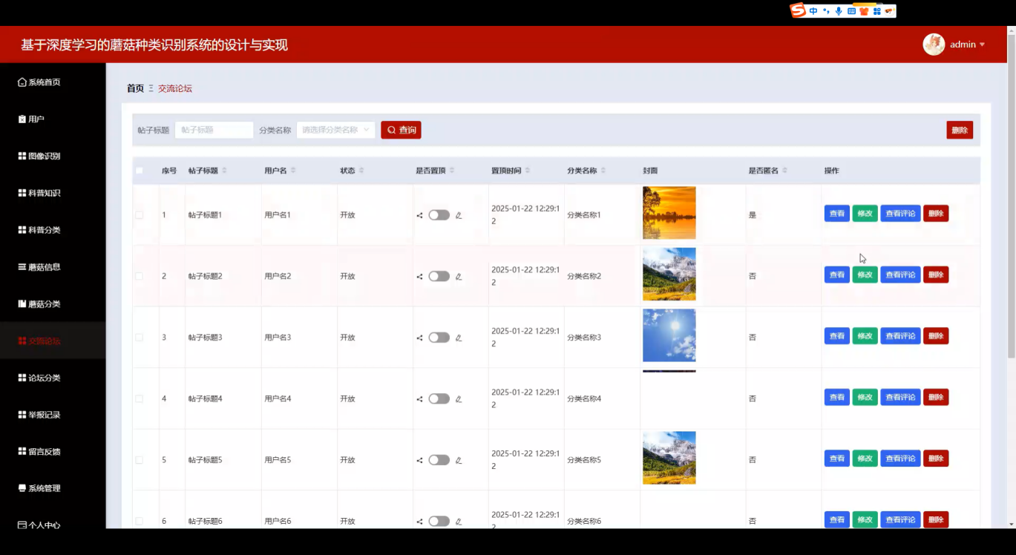
Task: Check the select-all checkbox in table header
Action: pyautogui.click(x=139, y=171)
